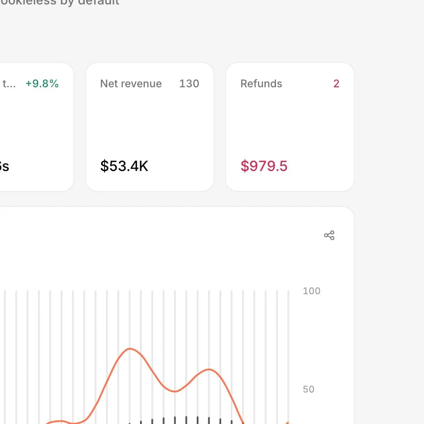The width and height of the screenshot is (424, 424).
Task: Open the Refunds card
Action: tap(290, 127)
